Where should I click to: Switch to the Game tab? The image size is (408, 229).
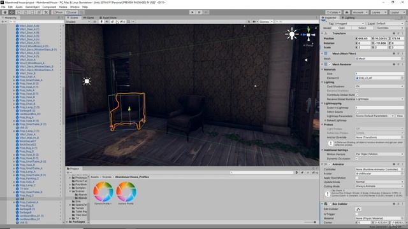tap(89, 18)
